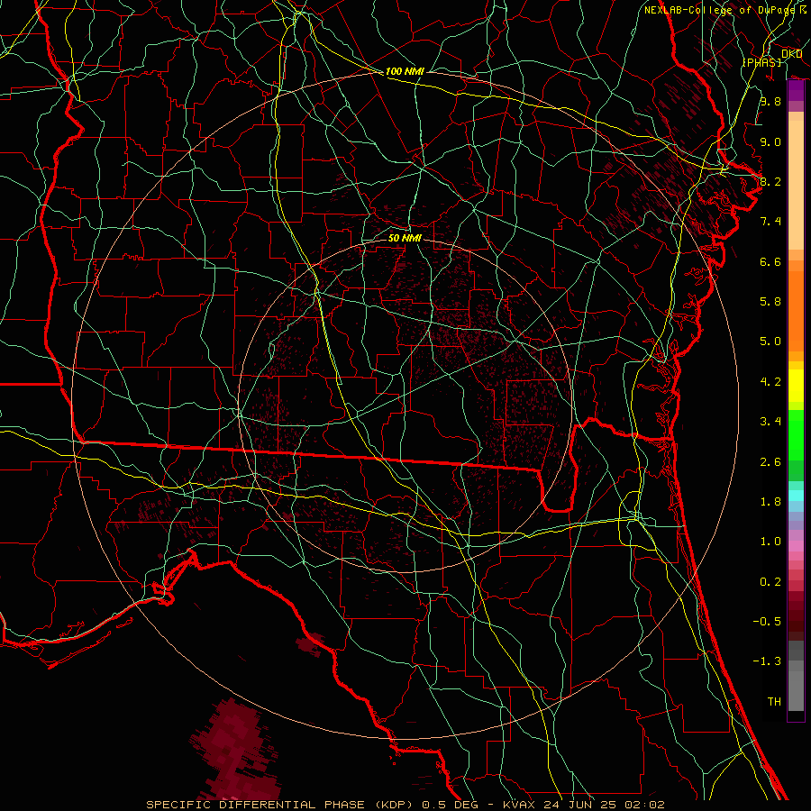Click the TH threshold legend label
The width and height of the screenshot is (811, 811).
774,702
